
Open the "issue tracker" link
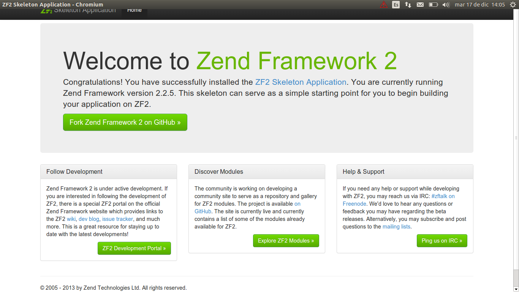click(117, 219)
